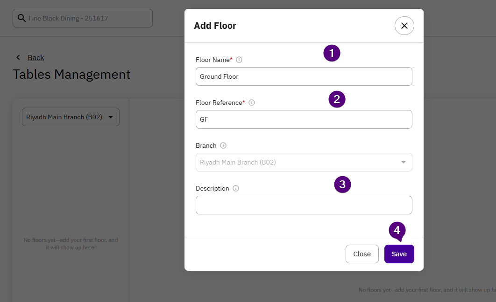Click into the Floor Reference field

pyautogui.click(x=304, y=119)
